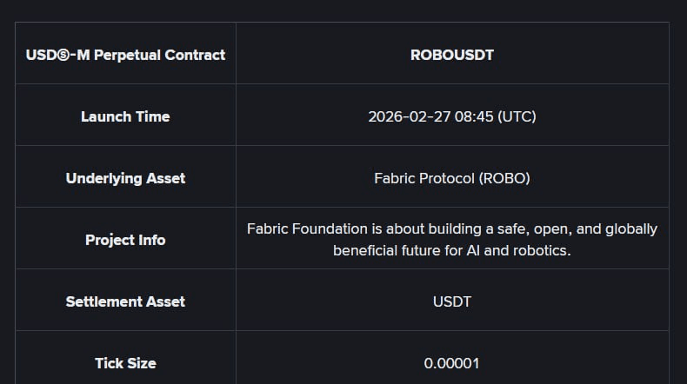This screenshot has width=687, height=384.
Task: Click the USDT settlement value
Action: coord(451,301)
